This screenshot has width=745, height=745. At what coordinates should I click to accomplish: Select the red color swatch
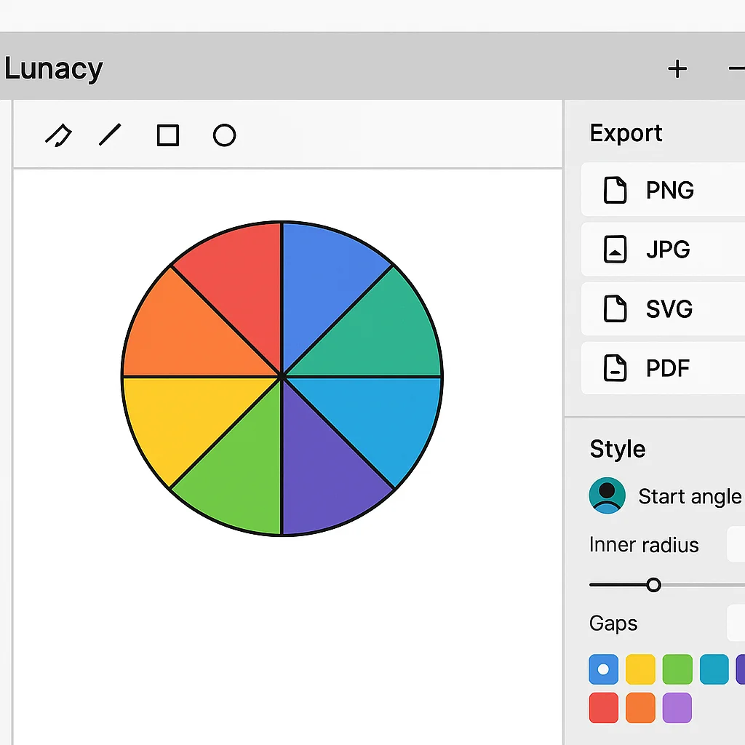(603, 707)
